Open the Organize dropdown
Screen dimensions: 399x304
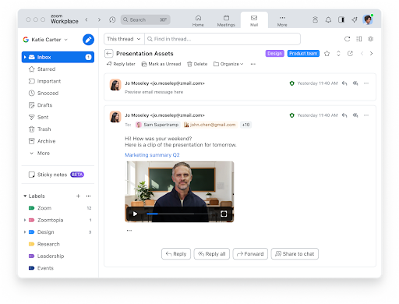(x=228, y=64)
